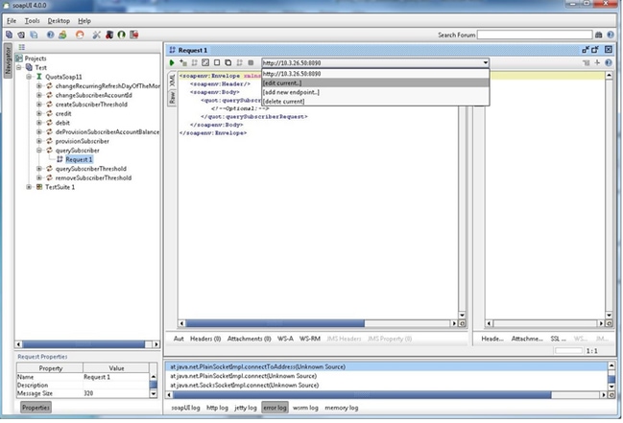
Task: Open the forum help icon in main toolbar
Action: click(51, 35)
